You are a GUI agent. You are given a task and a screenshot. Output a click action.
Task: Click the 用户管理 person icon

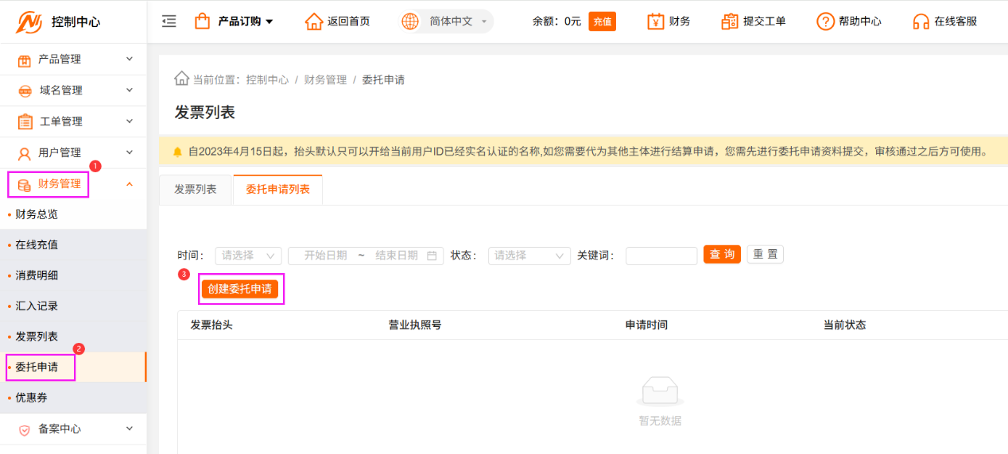tap(25, 152)
